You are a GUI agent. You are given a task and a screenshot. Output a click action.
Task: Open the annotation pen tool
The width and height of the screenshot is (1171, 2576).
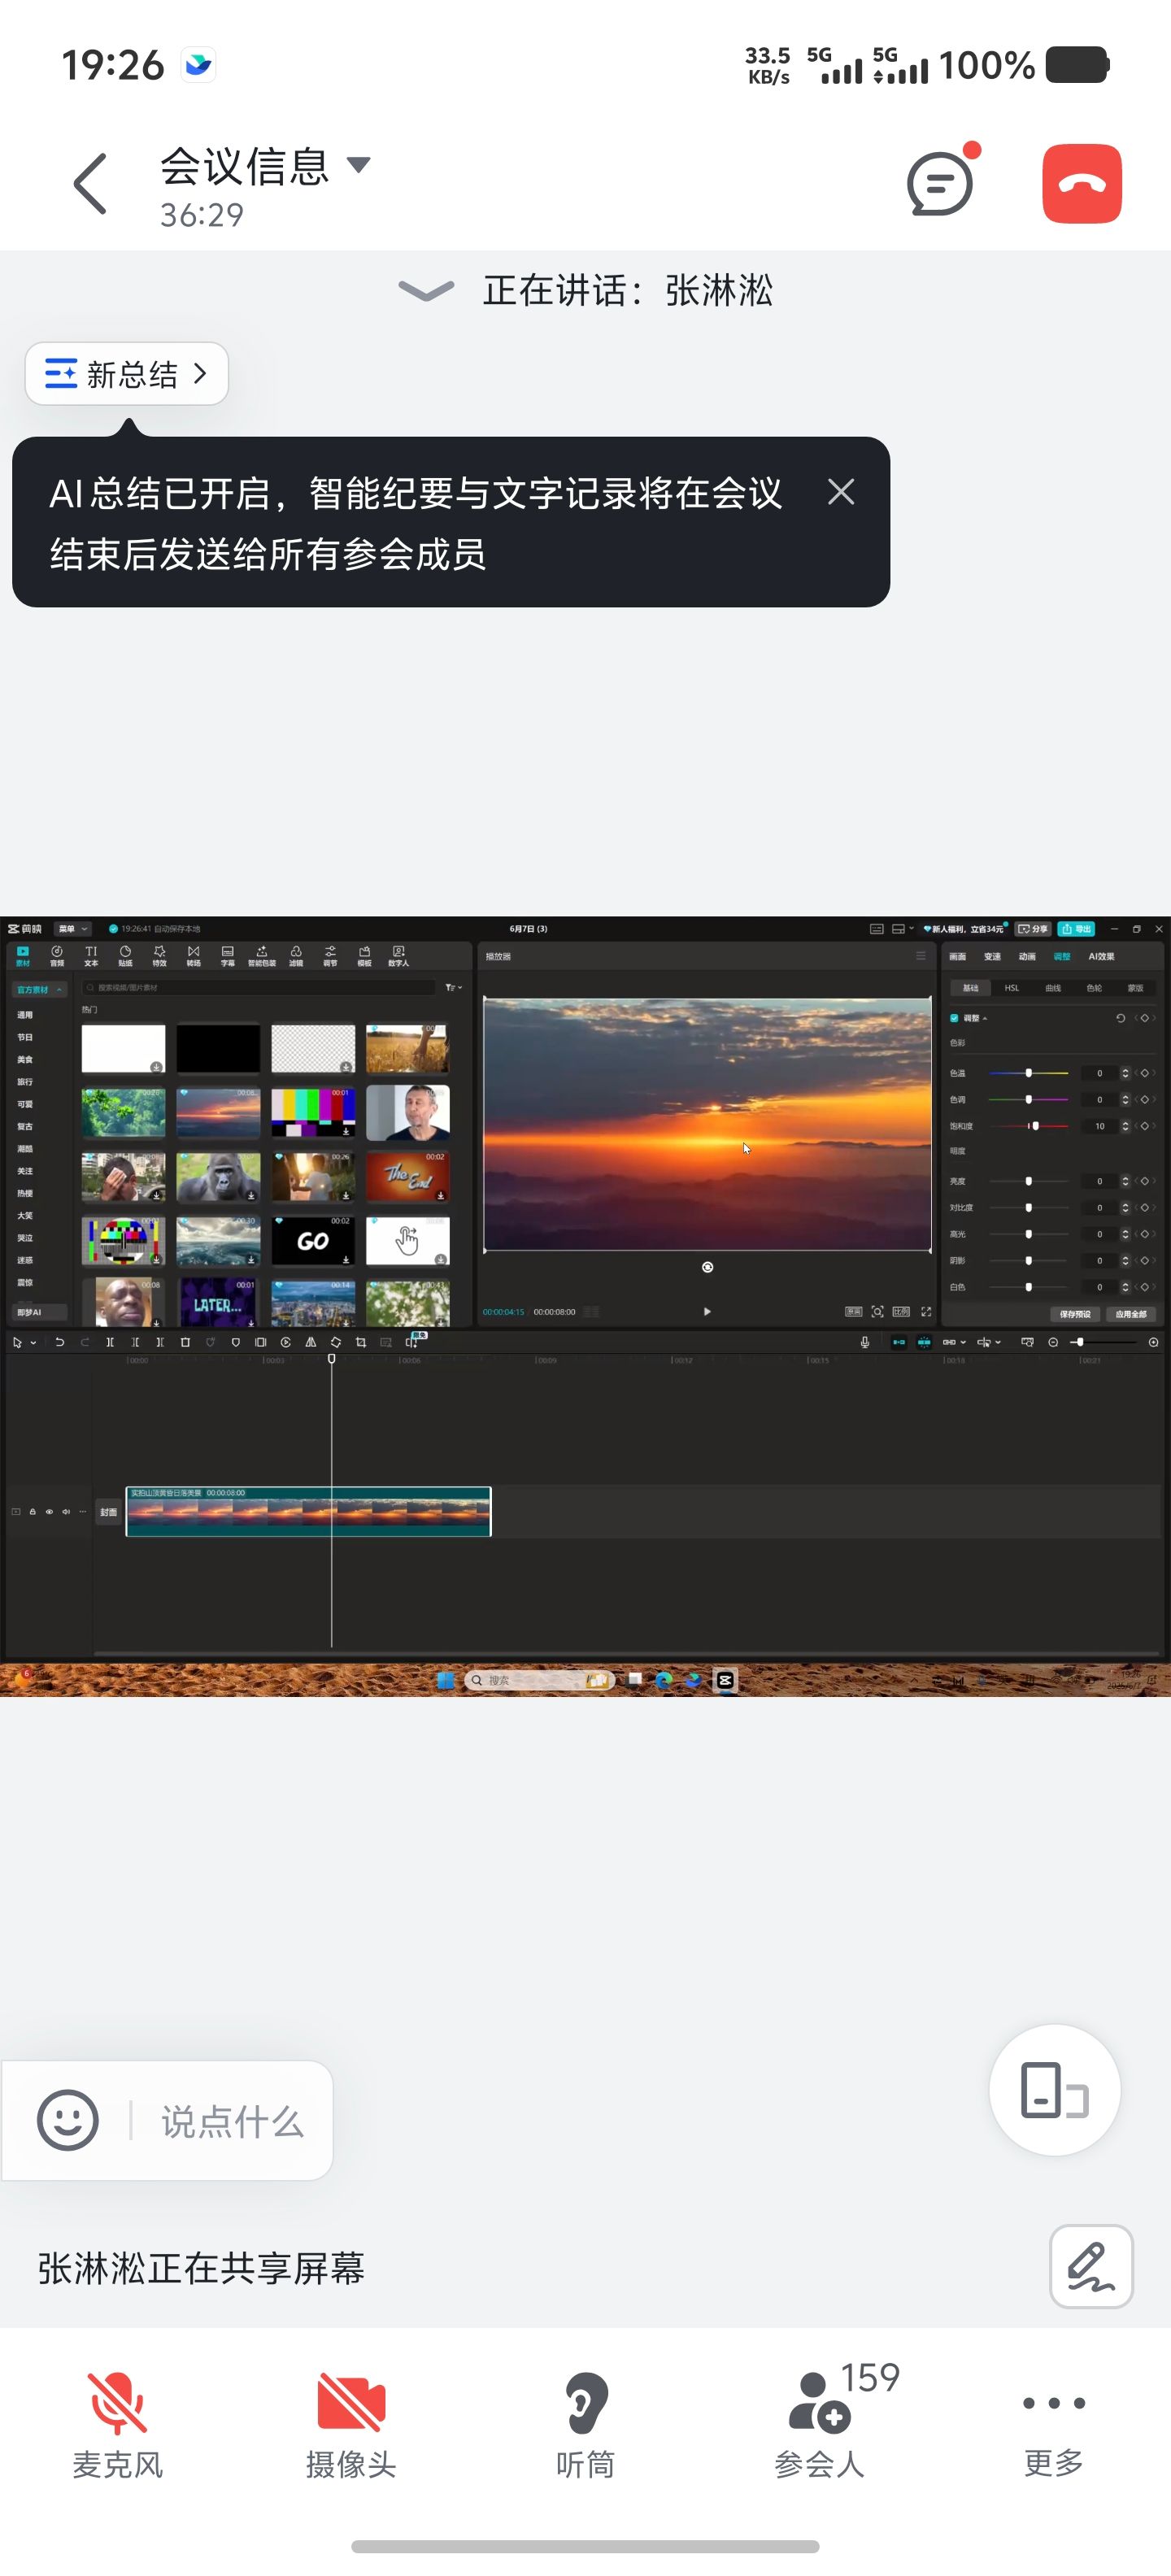pos(1090,2266)
